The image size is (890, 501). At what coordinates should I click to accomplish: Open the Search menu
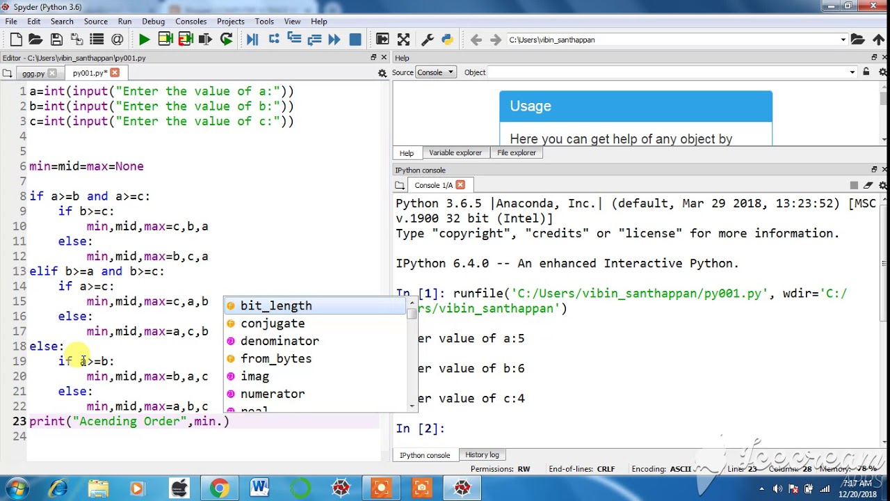point(62,22)
